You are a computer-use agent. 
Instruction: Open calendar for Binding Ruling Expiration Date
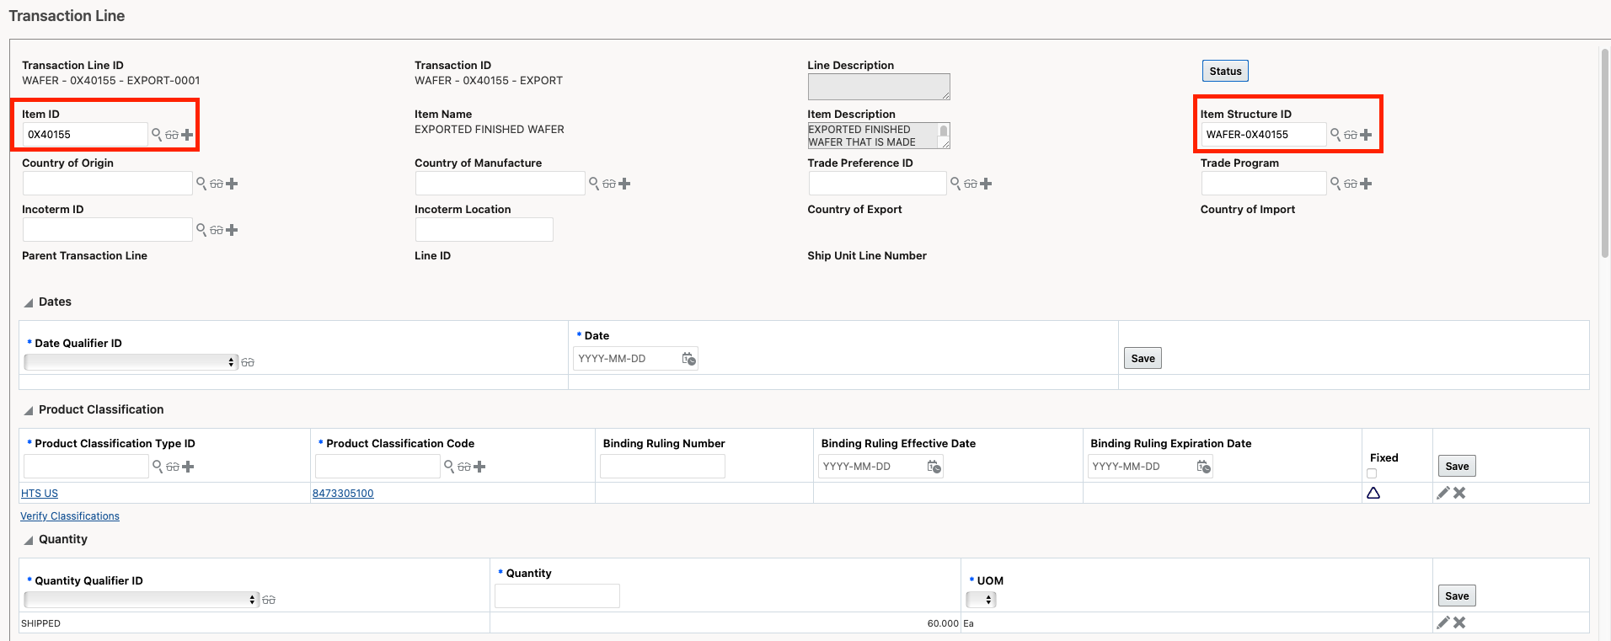pyautogui.click(x=1203, y=467)
